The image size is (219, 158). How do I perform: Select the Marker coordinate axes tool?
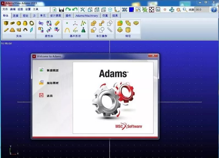[x=75, y=23]
